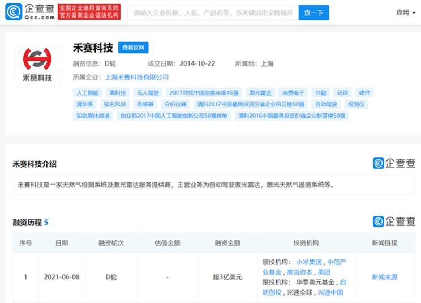Image resolution: width=421 pixels, height=303 pixels.
Task: Click the 知名媒体报道 tag
Action: (x=93, y=116)
